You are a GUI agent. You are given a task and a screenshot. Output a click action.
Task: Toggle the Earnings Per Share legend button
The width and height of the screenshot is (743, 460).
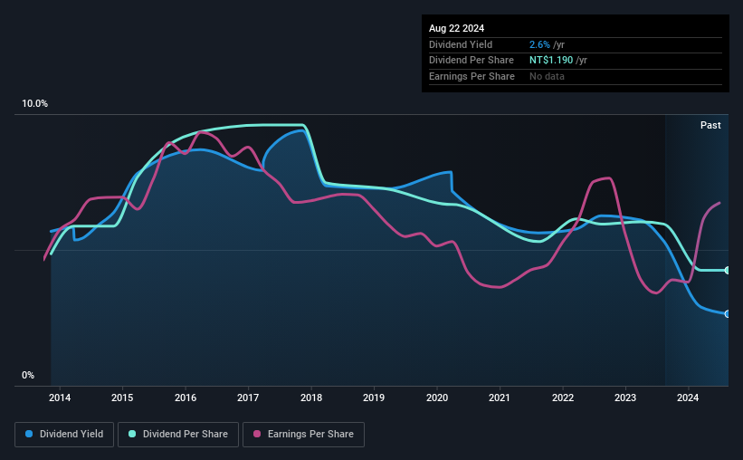pos(303,435)
